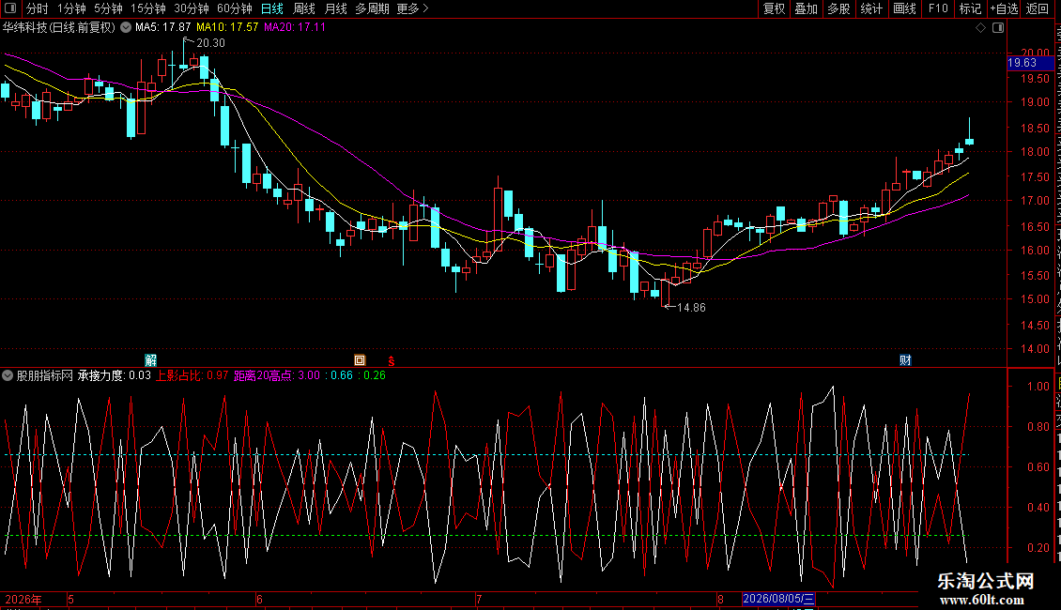Switch to the 周线 weekly tab
This screenshot has height=610, width=1061.
tap(304, 8)
